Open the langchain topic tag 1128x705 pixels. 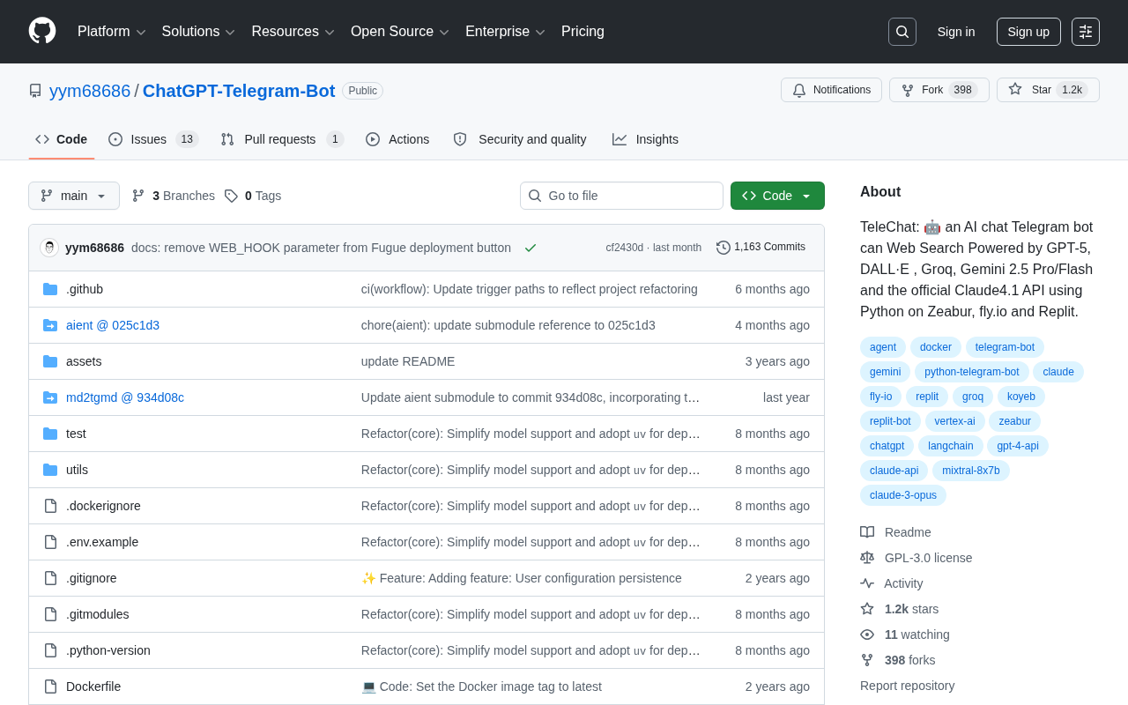950,446
